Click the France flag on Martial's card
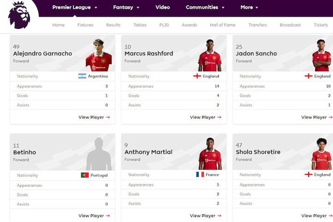The width and height of the screenshot is (333, 222). coord(200,175)
